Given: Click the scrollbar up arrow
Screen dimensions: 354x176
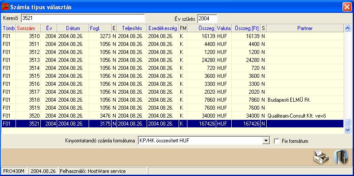Looking at the screenshot, I should click(x=347, y=28).
